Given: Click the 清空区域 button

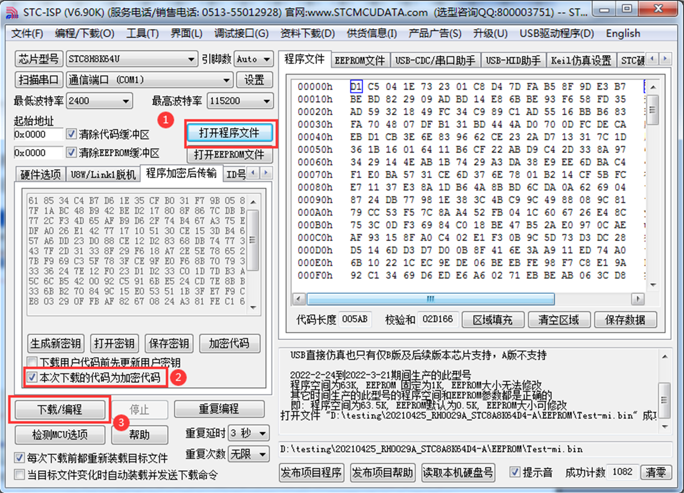Looking at the screenshot, I should pos(558,319).
